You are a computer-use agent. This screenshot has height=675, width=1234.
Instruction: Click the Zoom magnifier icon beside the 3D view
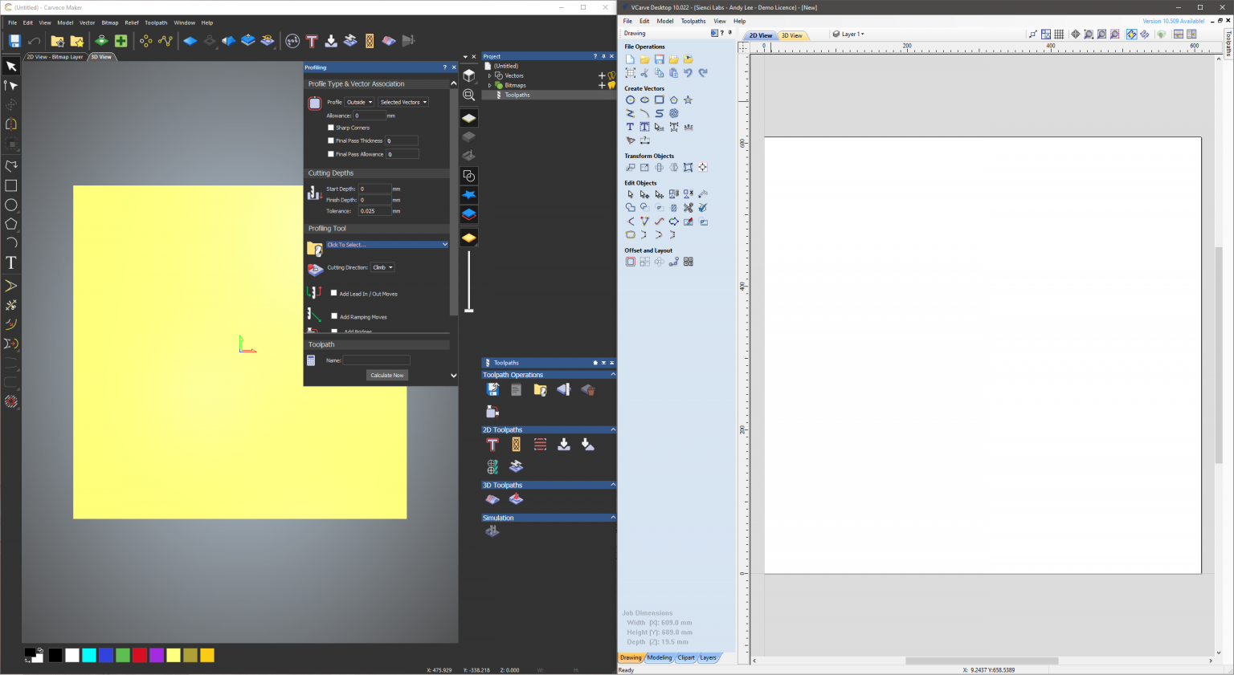[x=469, y=95]
